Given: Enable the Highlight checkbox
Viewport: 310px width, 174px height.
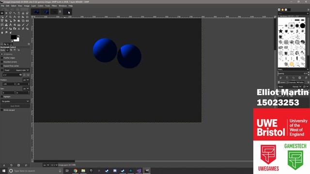Looking at the screenshot, I should [2, 97].
